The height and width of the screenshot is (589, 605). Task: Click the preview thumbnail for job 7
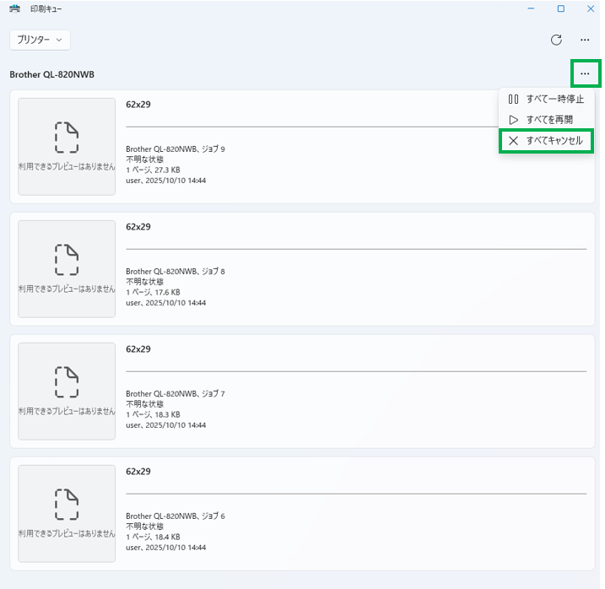pos(67,391)
